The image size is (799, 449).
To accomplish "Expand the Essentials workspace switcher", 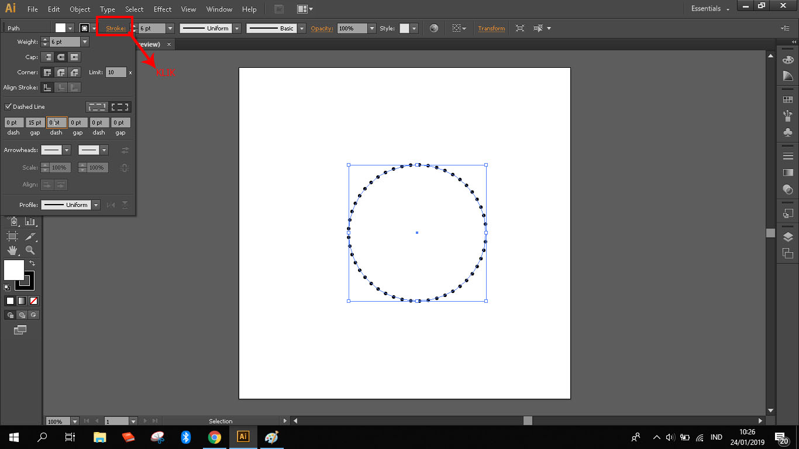I will point(710,9).
